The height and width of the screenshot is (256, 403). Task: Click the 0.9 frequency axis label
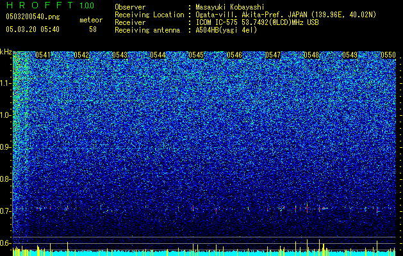coord(6,147)
